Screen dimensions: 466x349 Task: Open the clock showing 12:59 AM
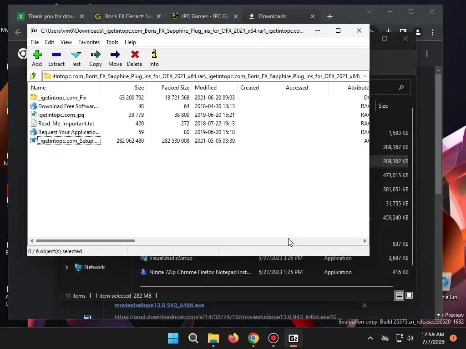433,338
